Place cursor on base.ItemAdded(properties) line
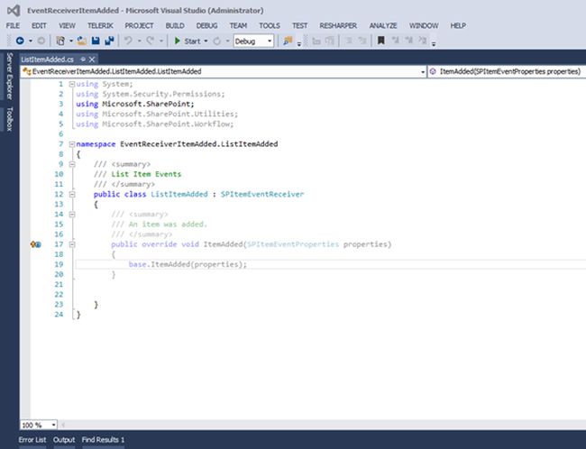 tap(188, 264)
